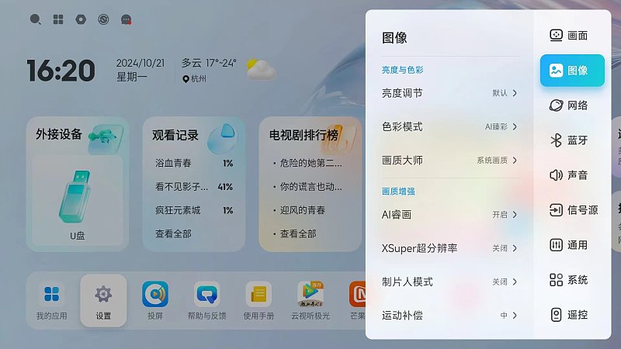
Task: Toggle 制片人模式 currently 关闭
Action: 449,282
